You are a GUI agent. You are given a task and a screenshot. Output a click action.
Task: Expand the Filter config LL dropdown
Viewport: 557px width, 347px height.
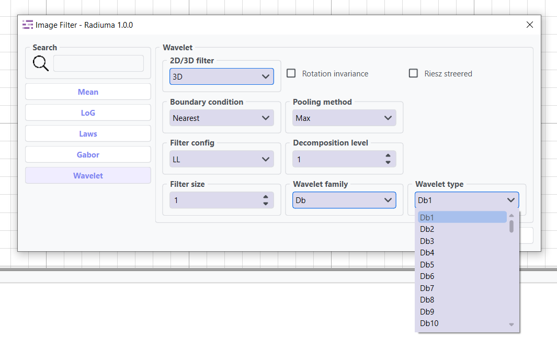(x=222, y=159)
